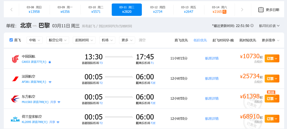Click the KLM airline logo
This screenshot has width=287, height=129.
[15, 119]
